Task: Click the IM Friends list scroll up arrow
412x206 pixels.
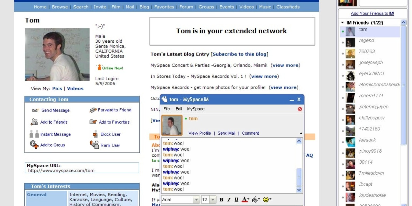Action: point(403,23)
